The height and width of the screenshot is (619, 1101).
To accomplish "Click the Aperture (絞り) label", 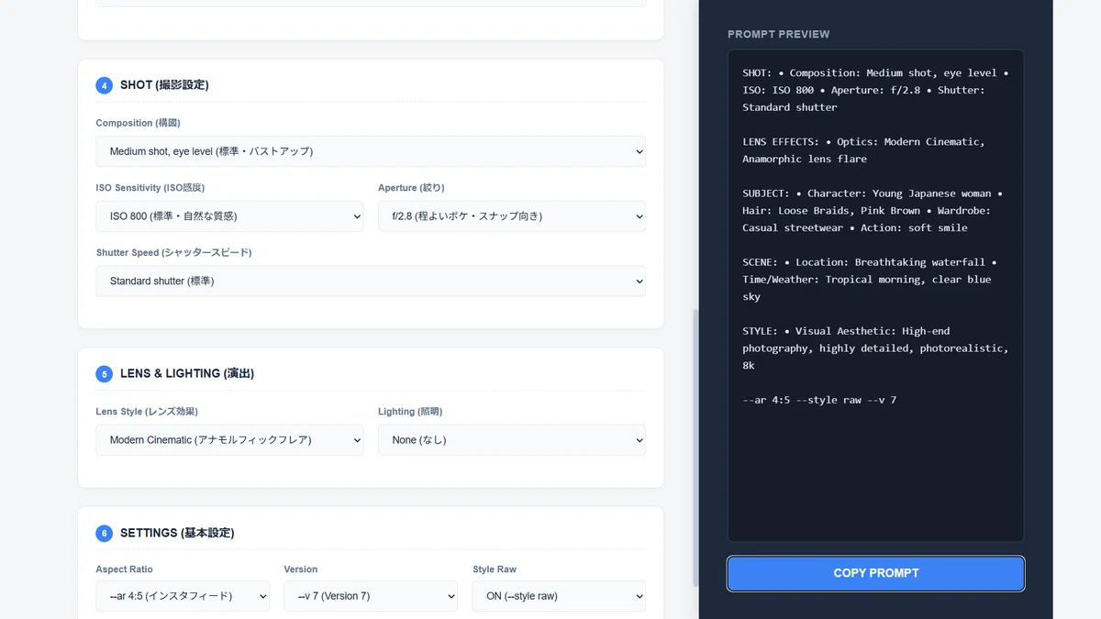I will (411, 188).
